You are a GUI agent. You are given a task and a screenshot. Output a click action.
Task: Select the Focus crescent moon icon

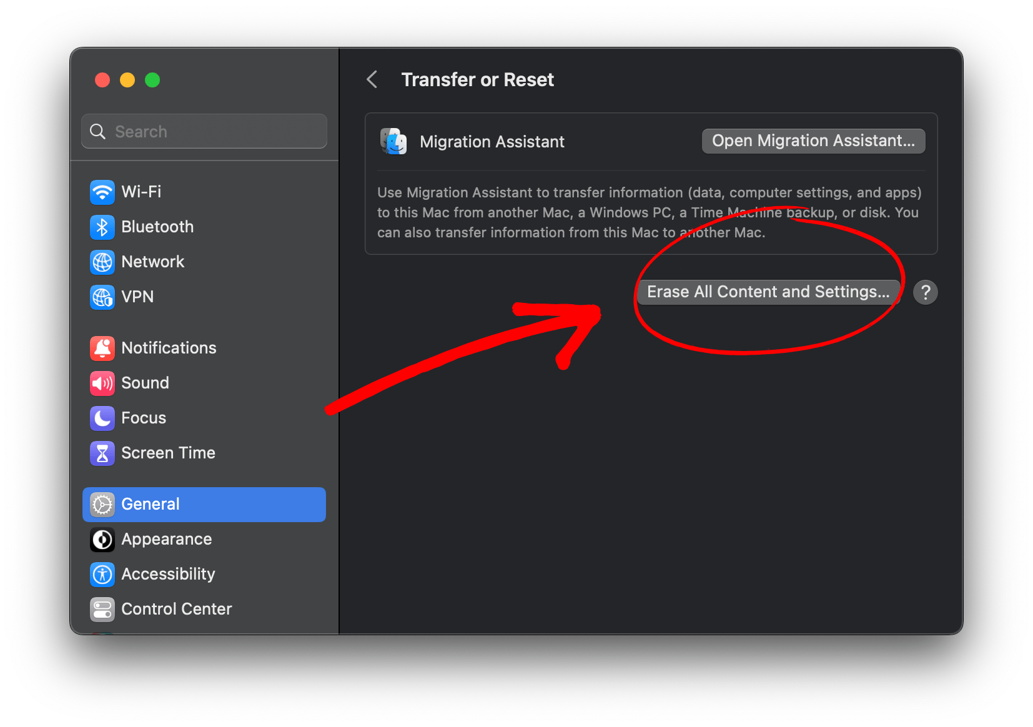tap(102, 418)
